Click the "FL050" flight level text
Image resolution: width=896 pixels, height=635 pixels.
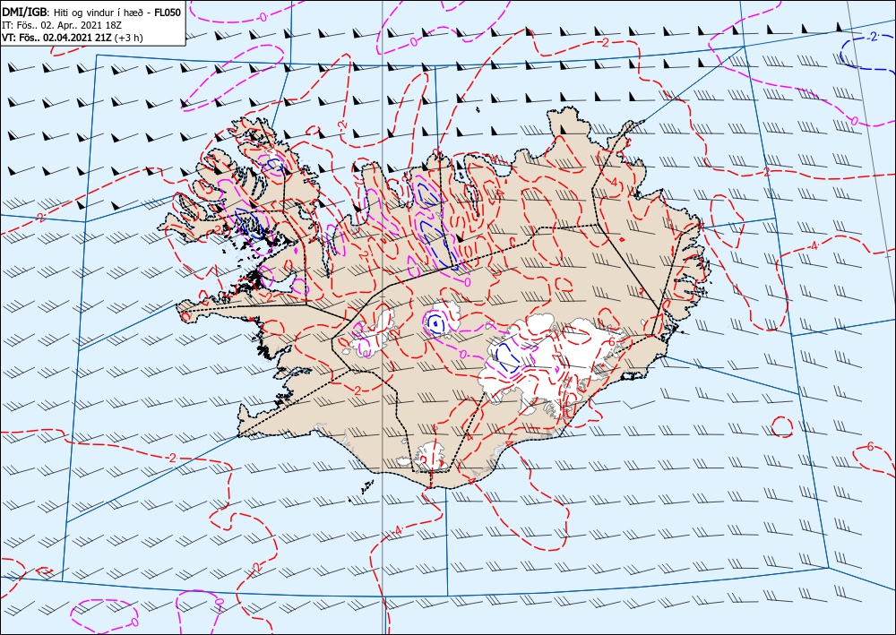coord(169,12)
